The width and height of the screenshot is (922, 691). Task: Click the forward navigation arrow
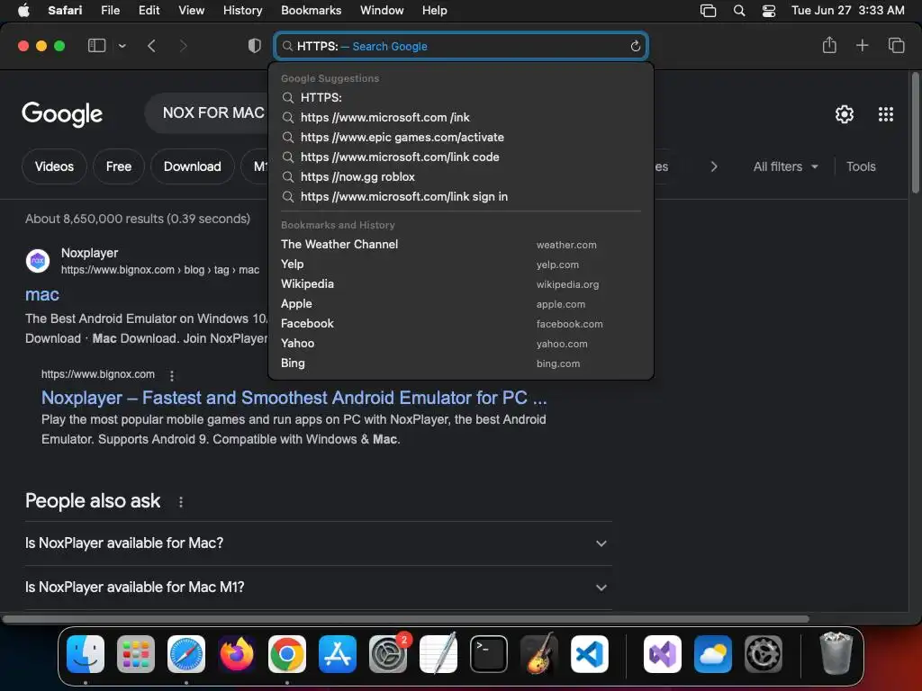pos(183,46)
